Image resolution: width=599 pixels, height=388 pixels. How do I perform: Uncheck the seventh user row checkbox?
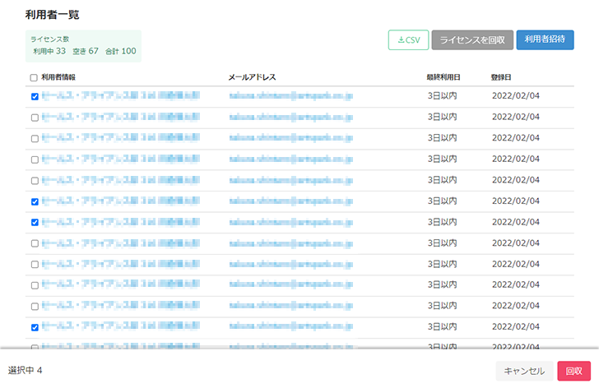point(34,223)
